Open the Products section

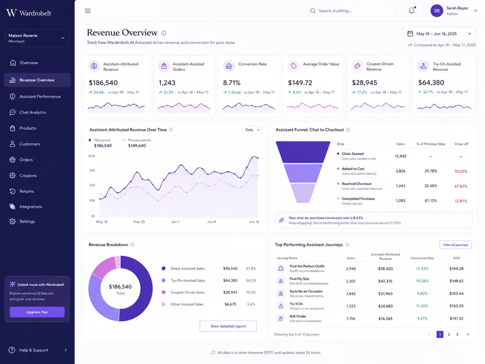(x=37, y=128)
